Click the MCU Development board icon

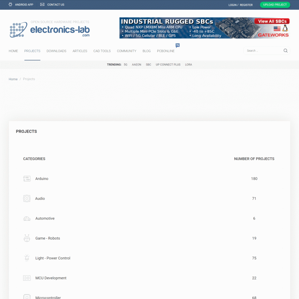coord(26,278)
